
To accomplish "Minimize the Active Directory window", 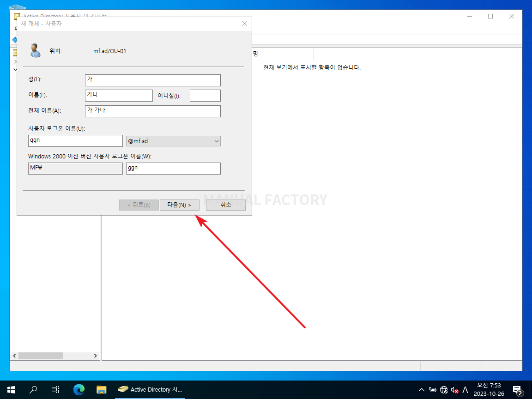I will pyautogui.click(x=470, y=16).
